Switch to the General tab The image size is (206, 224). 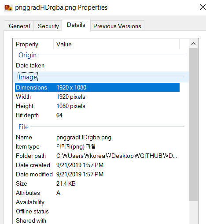click(x=19, y=26)
